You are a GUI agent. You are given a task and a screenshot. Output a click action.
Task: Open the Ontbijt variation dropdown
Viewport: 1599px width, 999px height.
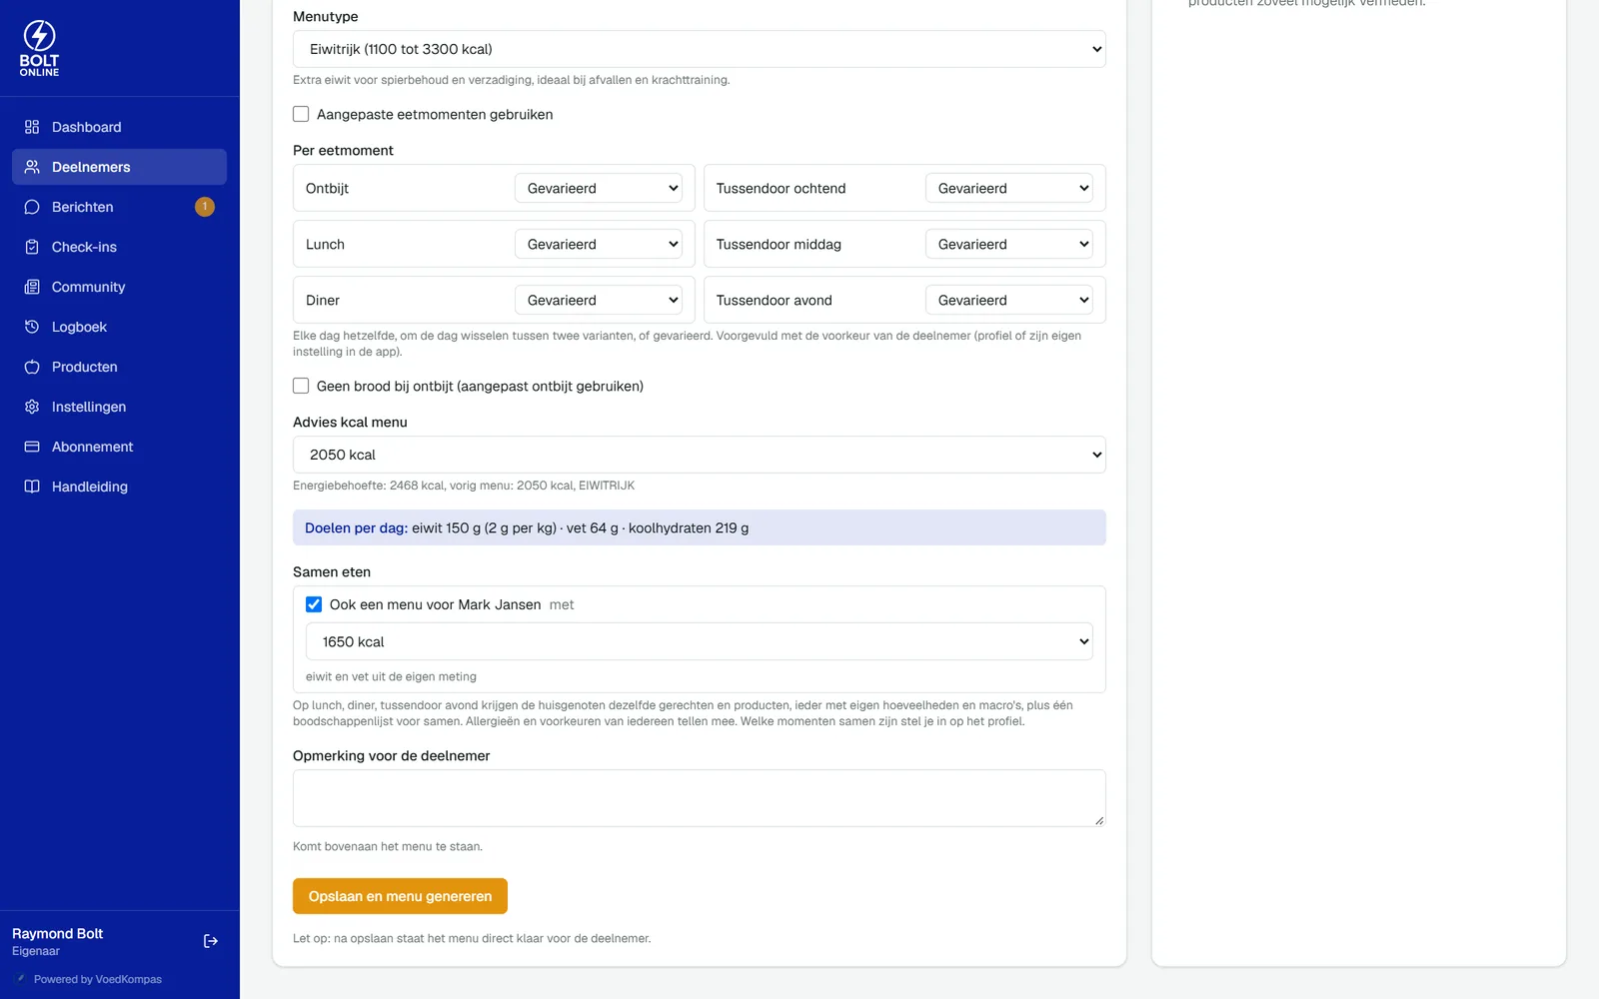click(x=598, y=188)
